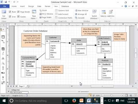
Task: Open the Switch Windows dropdown
Action: [94, 14]
